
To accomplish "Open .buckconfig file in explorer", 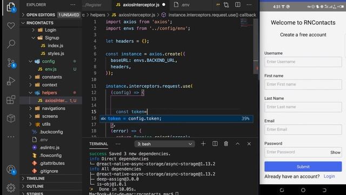I will [x=51, y=132].
